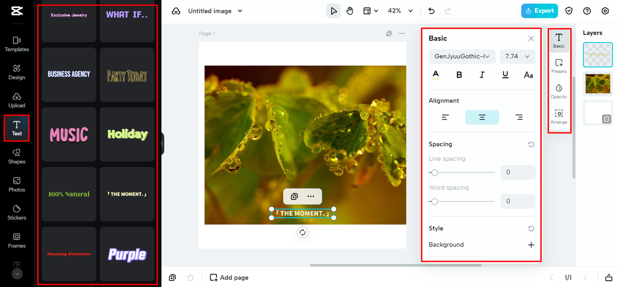This screenshot has width=617, height=287.
Task: Open more options in floating text toolbar
Action: click(x=311, y=196)
